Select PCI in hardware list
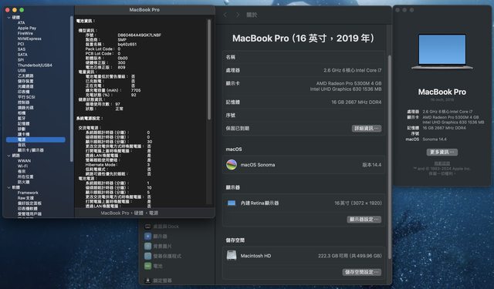 [x=21, y=44]
